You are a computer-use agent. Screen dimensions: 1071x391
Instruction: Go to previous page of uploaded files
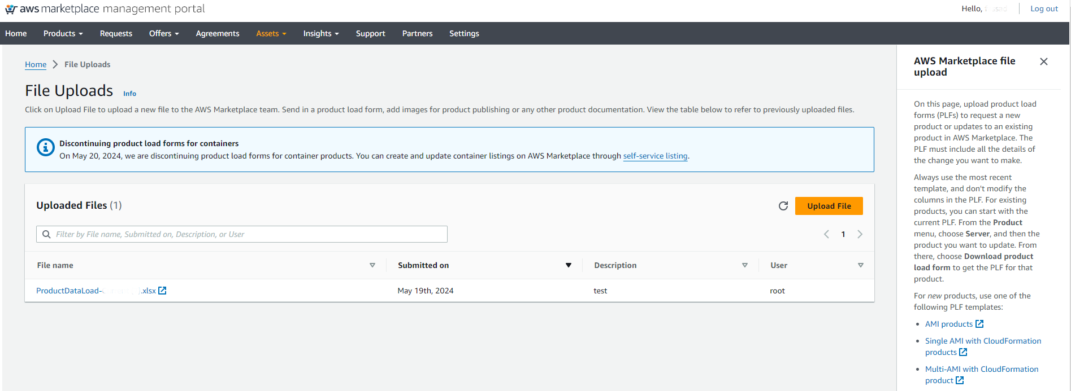click(x=826, y=234)
